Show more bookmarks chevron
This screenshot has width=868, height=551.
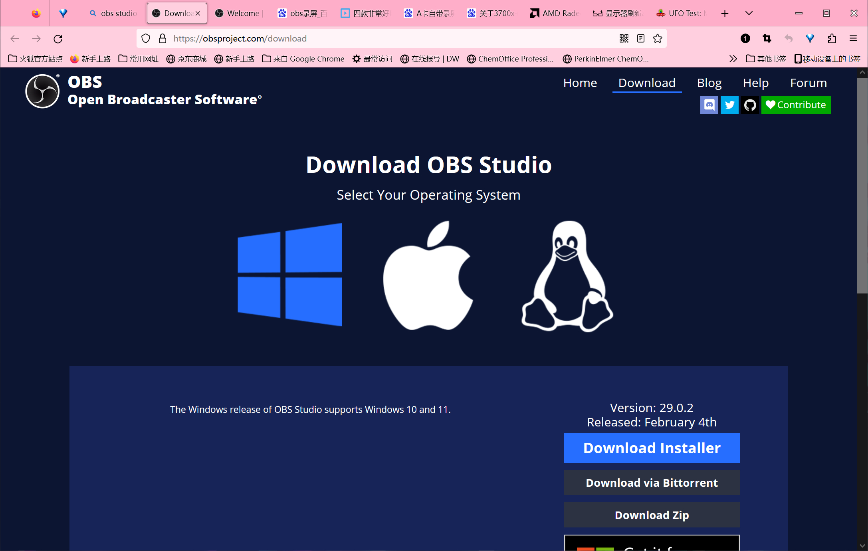(x=733, y=59)
